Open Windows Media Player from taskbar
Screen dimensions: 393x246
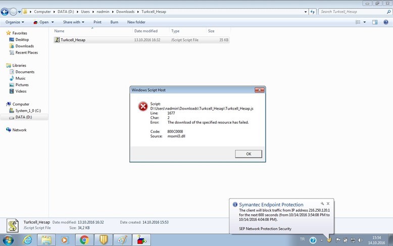click(65, 240)
